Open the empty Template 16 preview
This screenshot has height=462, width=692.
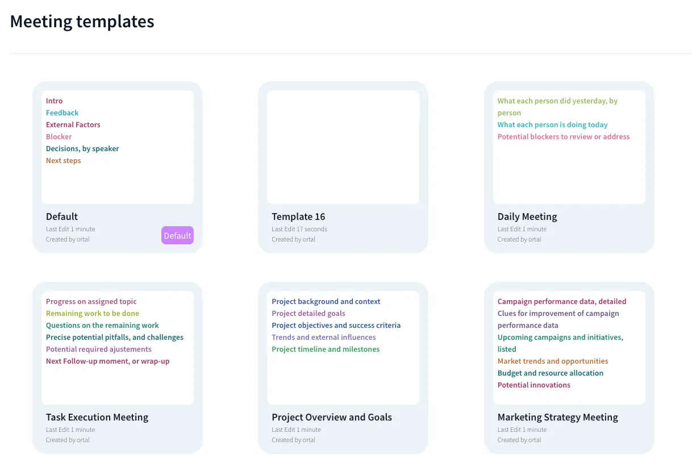pyautogui.click(x=343, y=147)
